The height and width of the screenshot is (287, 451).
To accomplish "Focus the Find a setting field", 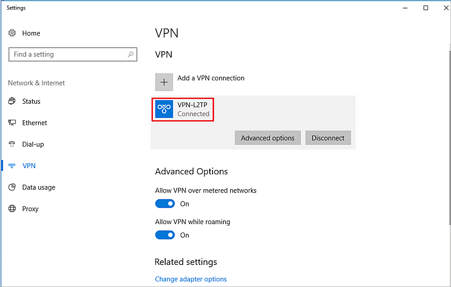I will point(68,54).
